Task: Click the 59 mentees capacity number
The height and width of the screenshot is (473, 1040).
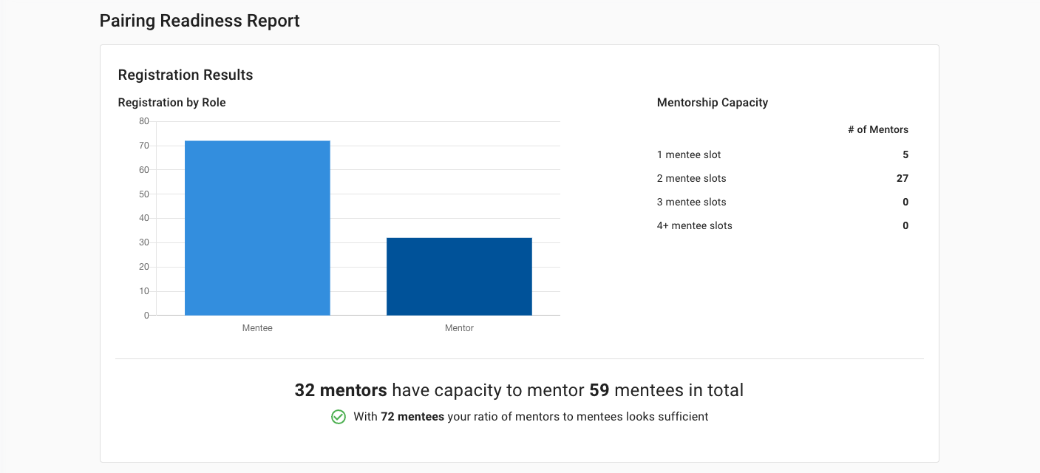Action: point(599,390)
